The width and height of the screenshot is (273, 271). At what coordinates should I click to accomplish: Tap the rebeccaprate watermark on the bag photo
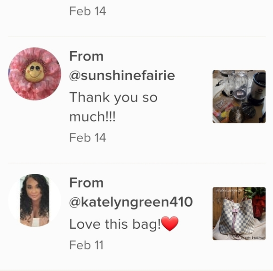tap(230, 190)
